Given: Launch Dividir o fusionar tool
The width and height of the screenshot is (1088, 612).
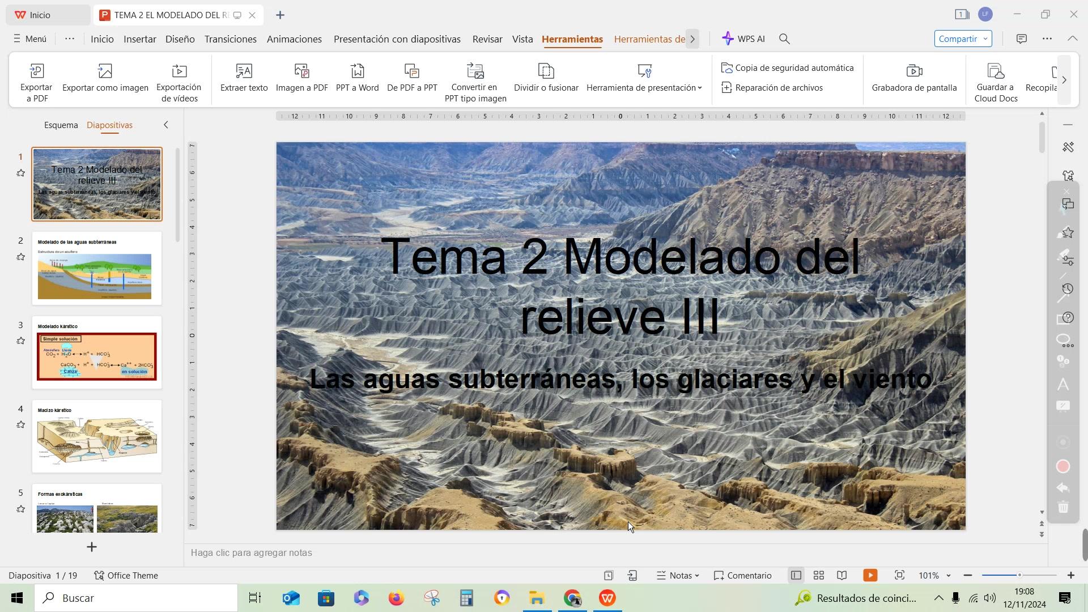Looking at the screenshot, I should coord(546,78).
